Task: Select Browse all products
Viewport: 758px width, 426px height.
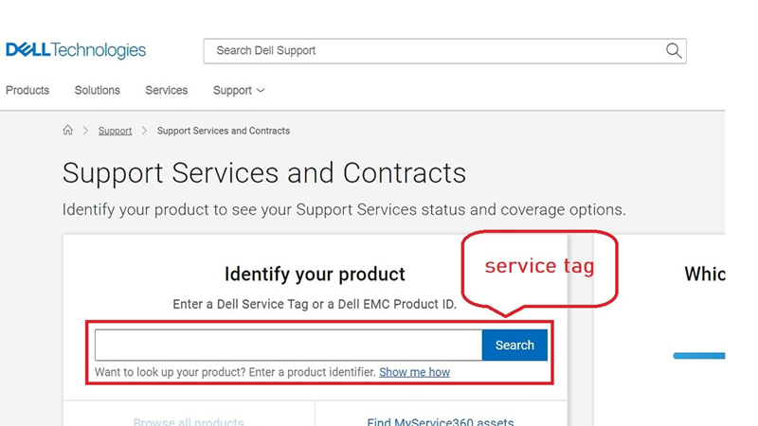Action: tap(189, 421)
